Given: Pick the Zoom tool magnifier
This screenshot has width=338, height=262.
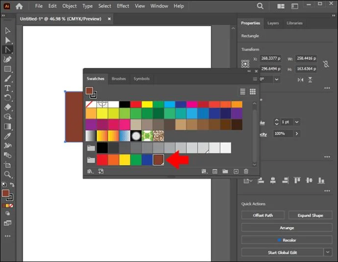Looking at the screenshot, I should click(x=7, y=174).
